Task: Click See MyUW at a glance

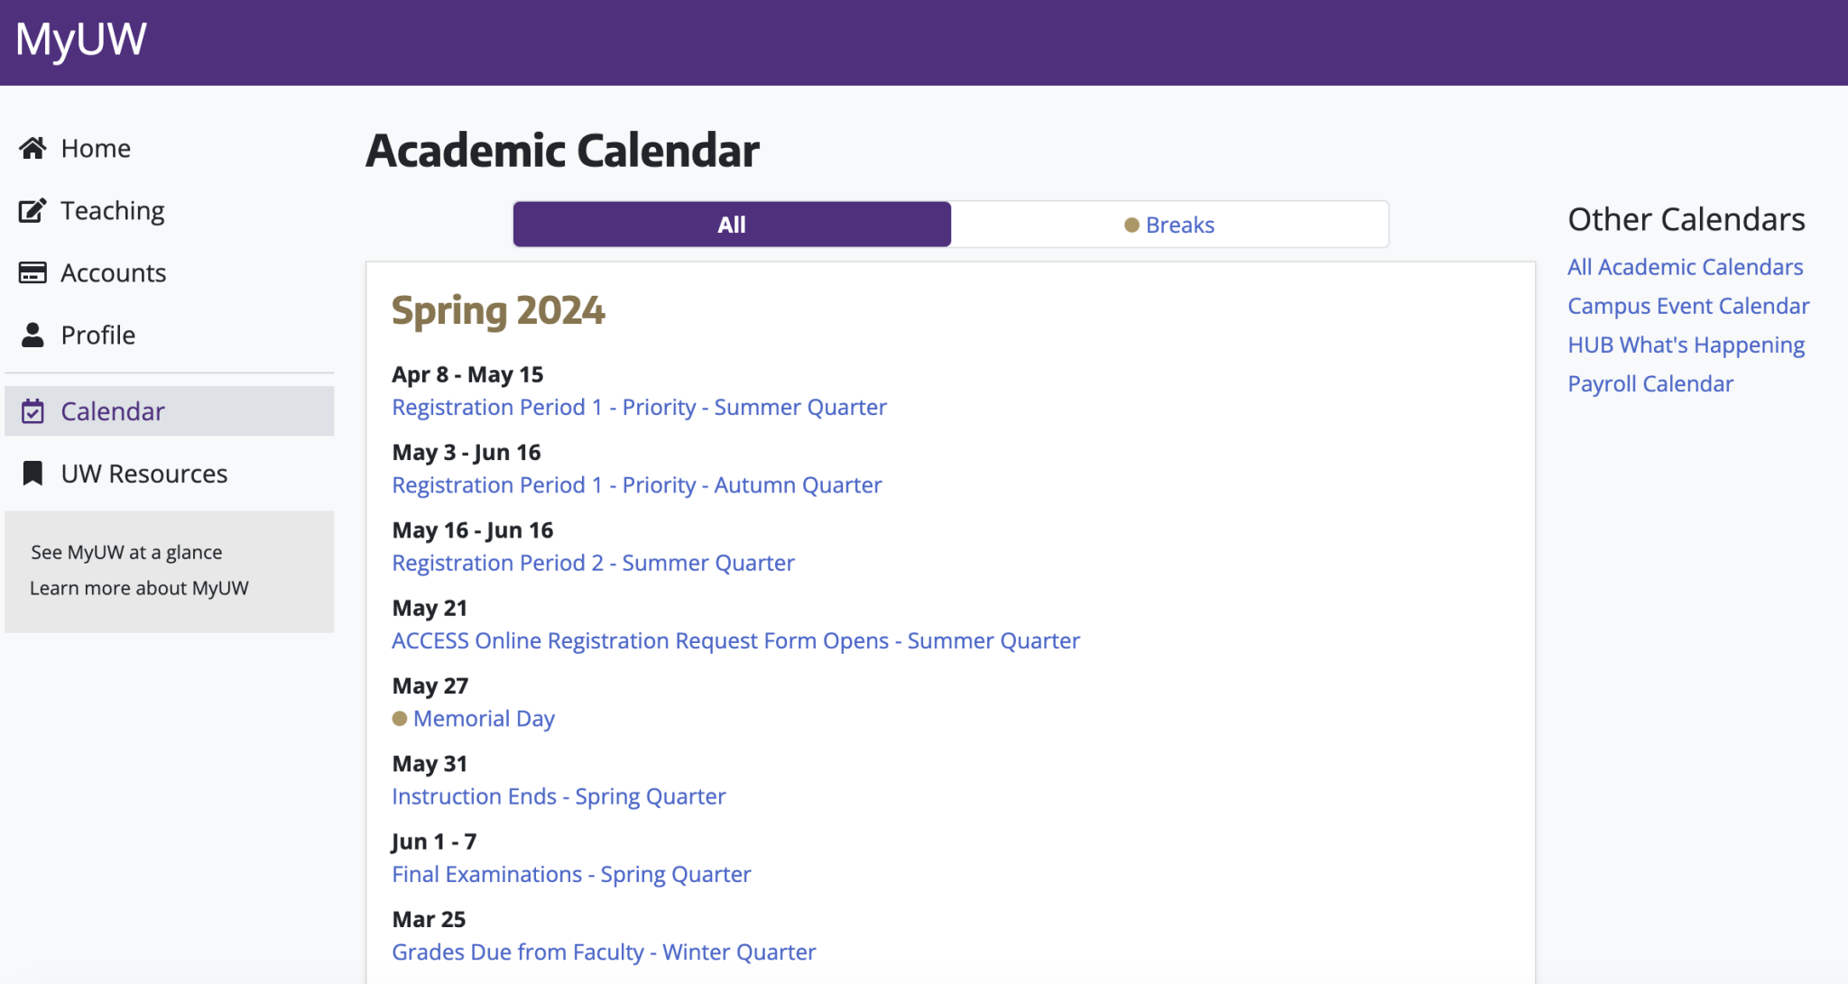Action: (126, 552)
